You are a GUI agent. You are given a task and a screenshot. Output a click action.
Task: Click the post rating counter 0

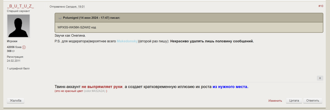[320, 78]
